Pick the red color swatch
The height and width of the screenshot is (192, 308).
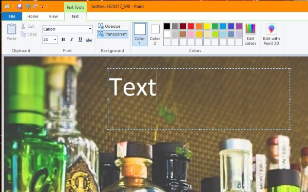[x=191, y=26]
